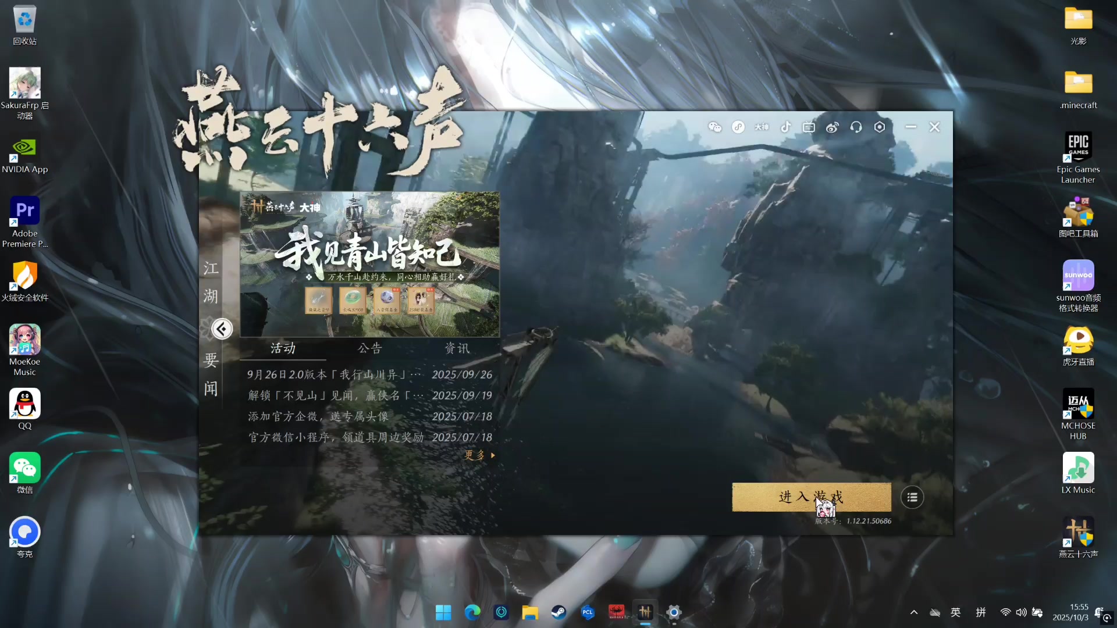The width and height of the screenshot is (1117, 628).
Task: Open the list menu beside 进入游戏
Action: click(x=912, y=498)
